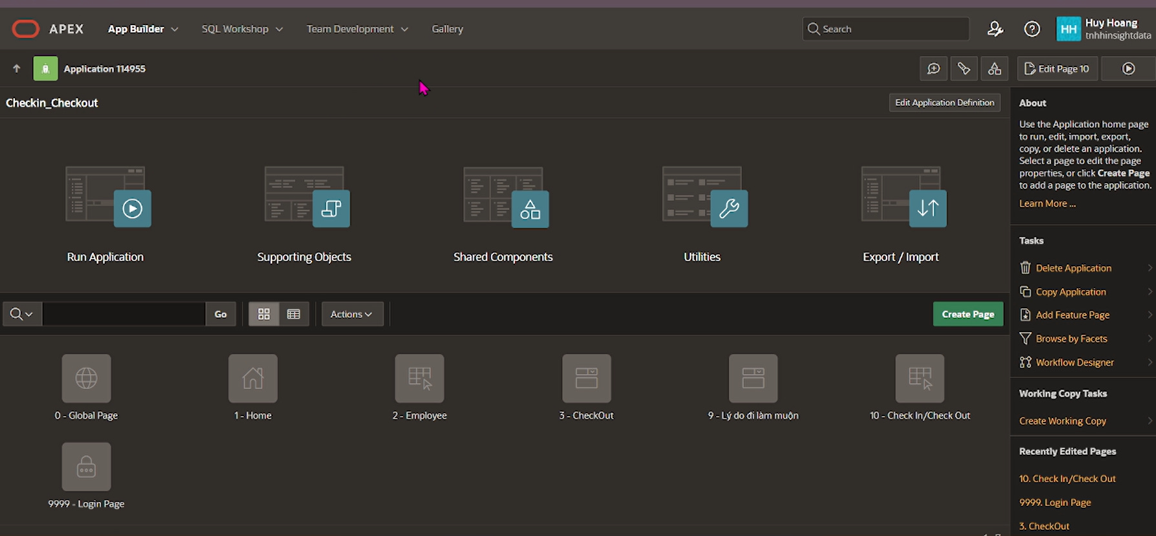Open recent page 10. Check In/Check Out
Image resolution: width=1156 pixels, height=536 pixels.
(1067, 479)
